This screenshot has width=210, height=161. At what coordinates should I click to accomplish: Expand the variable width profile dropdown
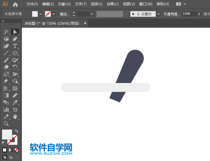[126, 14]
